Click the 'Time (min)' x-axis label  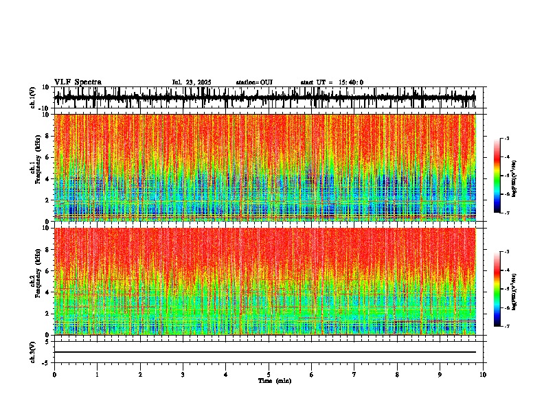(275, 381)
